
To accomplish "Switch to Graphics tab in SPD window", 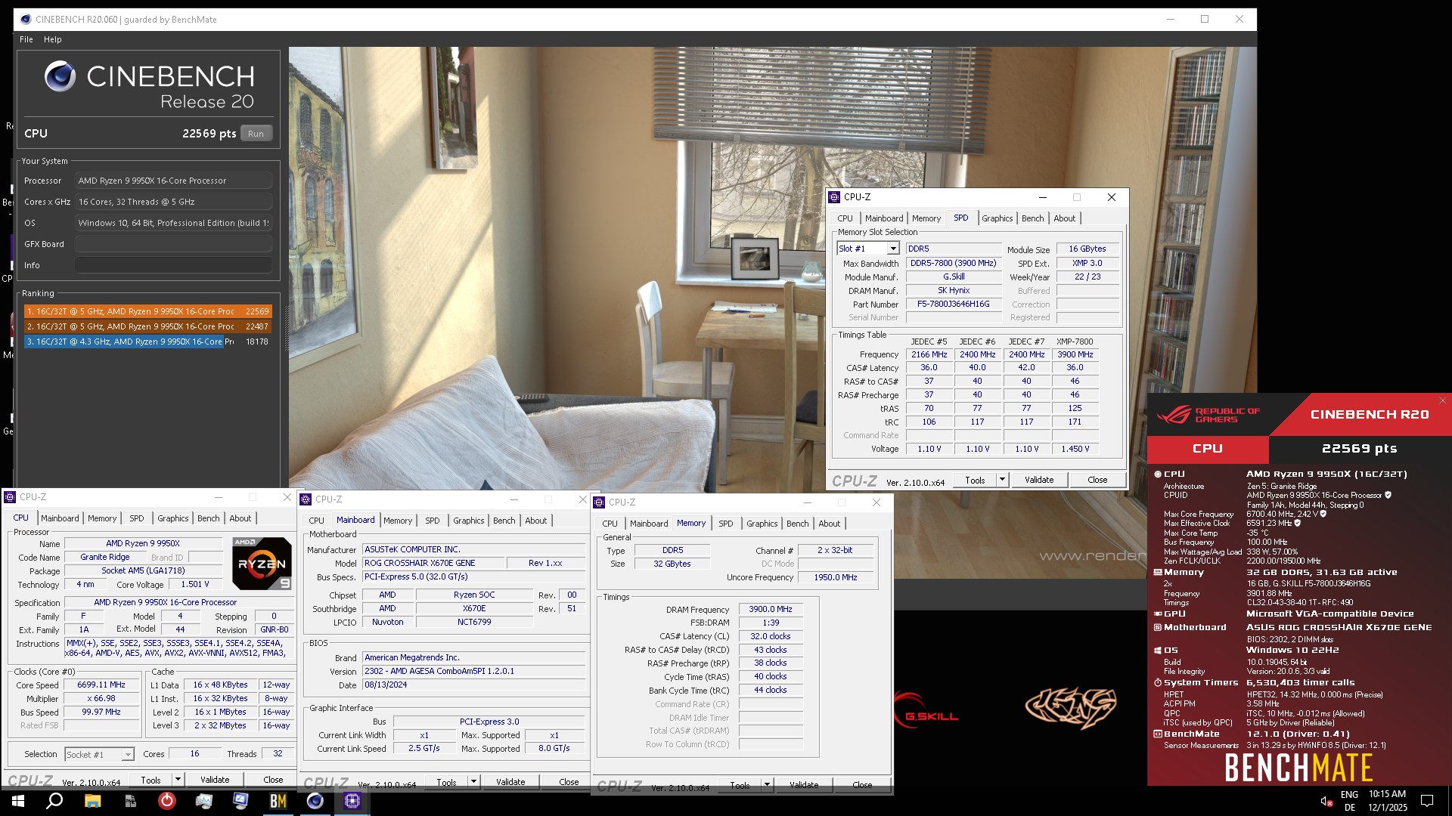I will [997, 218].
